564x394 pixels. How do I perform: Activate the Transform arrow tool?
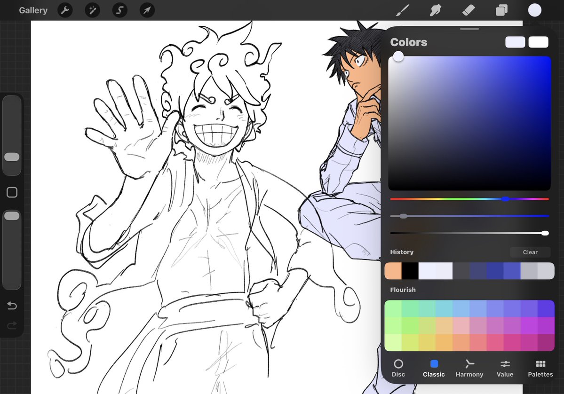147,10
